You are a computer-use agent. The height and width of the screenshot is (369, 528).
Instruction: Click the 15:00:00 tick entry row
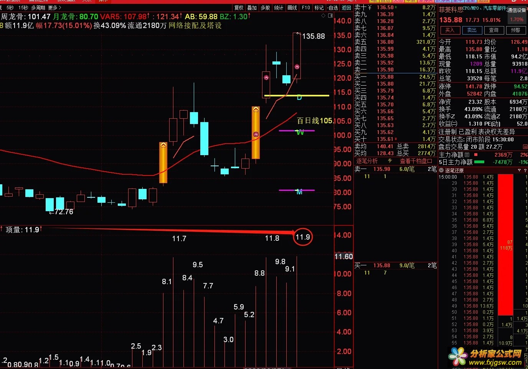coord(482,177)
